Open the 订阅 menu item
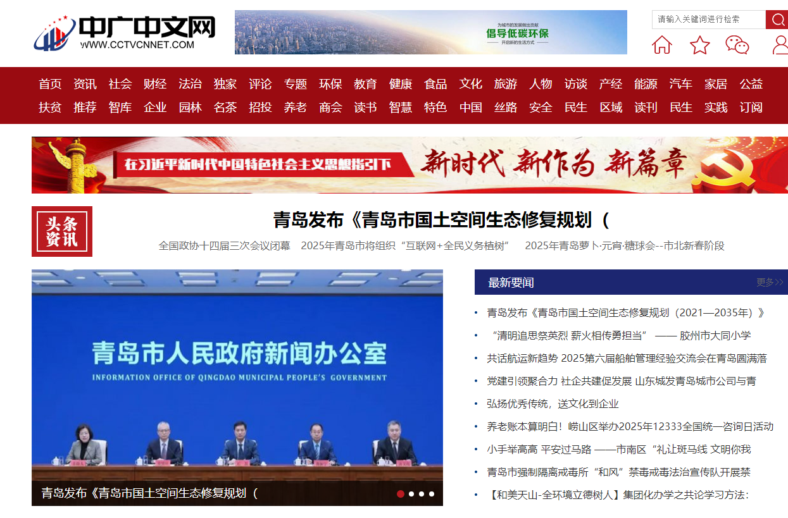 pyautogui.click(x=750, y=108)
